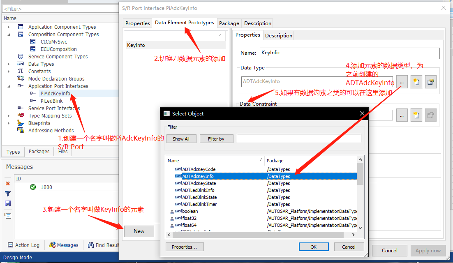Open the Data Type edit-properties icon
This screenshot has width=453, height=263.
430,82
